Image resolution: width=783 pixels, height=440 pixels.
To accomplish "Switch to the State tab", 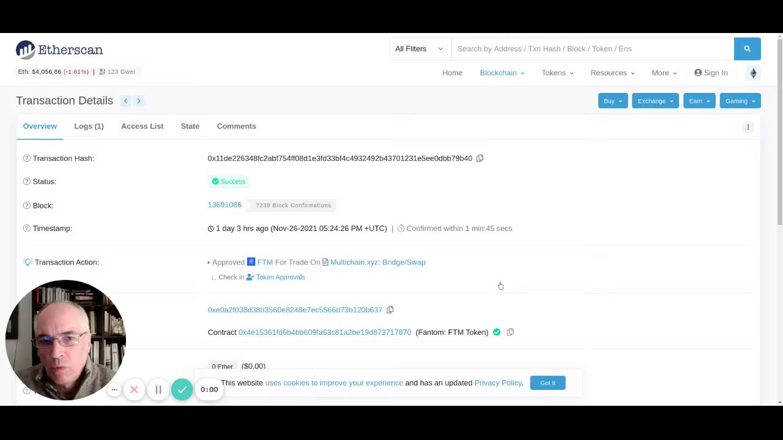I will 190,127.
